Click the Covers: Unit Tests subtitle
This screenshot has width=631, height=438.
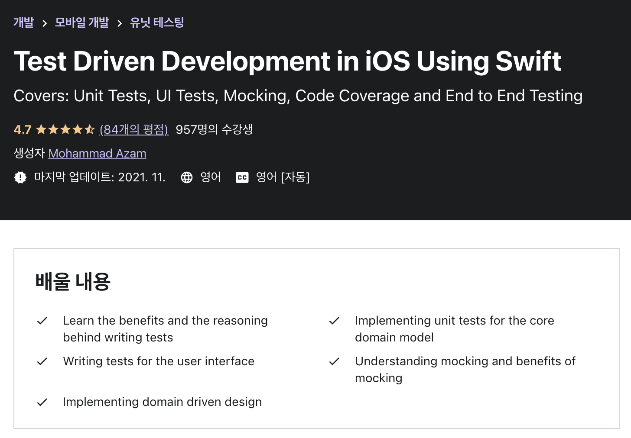[298, 96]
